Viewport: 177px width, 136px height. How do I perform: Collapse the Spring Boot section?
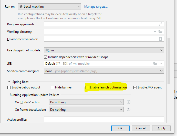(9, 82)
